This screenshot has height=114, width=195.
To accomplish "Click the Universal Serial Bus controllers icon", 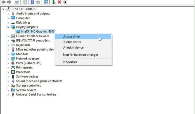I will [13, 94].
